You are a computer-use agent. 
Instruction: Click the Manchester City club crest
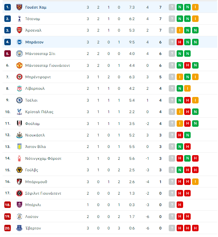coord(19,54)
